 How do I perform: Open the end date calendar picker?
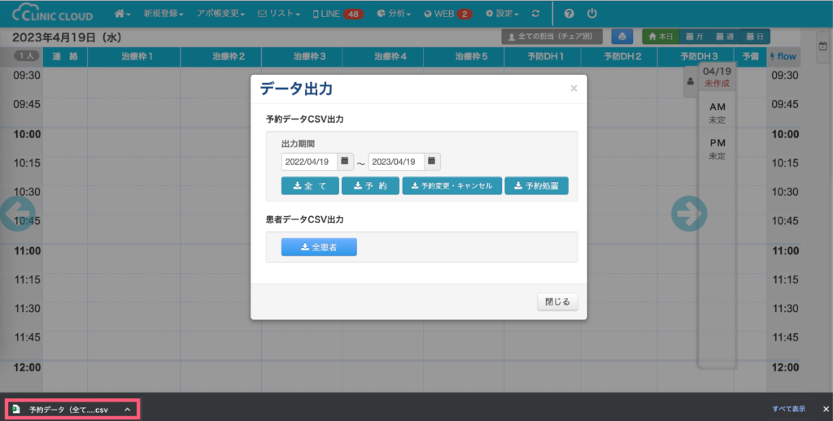tap(432, 161)
